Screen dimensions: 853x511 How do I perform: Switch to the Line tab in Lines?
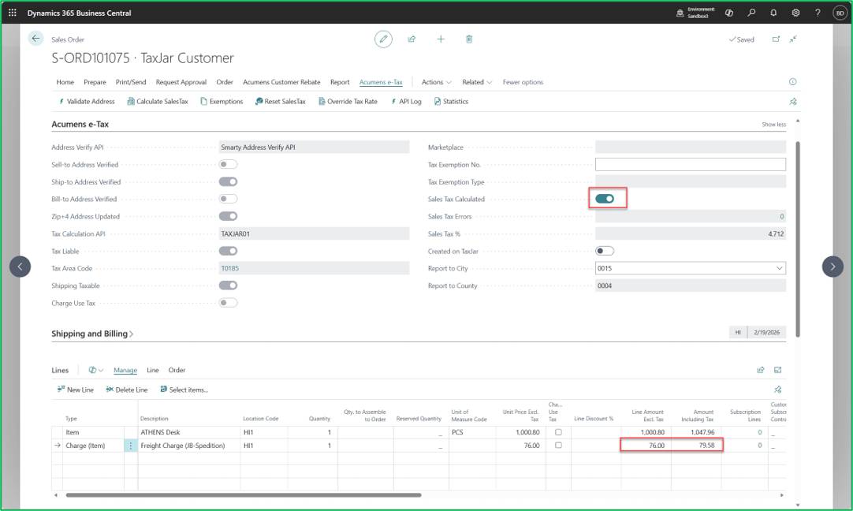coord(153,370)
